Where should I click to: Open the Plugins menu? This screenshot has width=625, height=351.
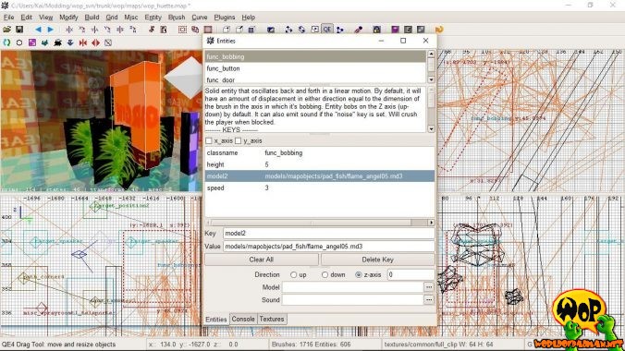pyautogui.click(x=225, y=18)
